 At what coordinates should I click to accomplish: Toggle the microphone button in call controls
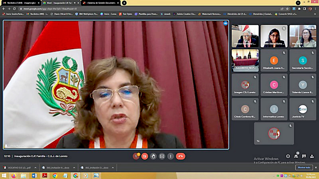pyautogui.click(x=136, y=156)
